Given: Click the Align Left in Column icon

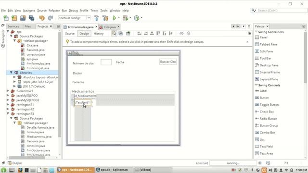Looking at the screenshot, I should (x=139, y=34).
